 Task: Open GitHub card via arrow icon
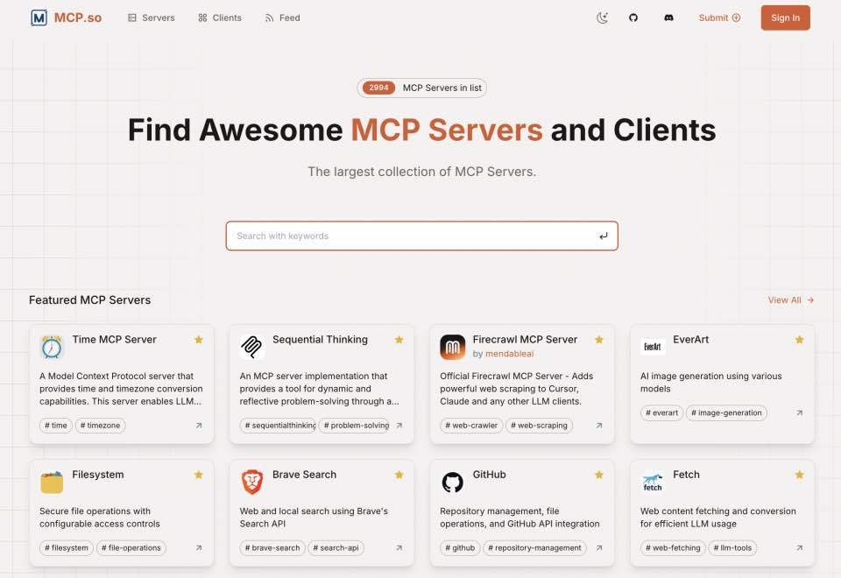(599, 548)
